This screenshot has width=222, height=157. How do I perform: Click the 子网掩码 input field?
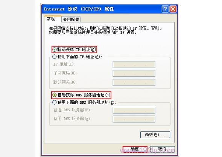(134, 73)
